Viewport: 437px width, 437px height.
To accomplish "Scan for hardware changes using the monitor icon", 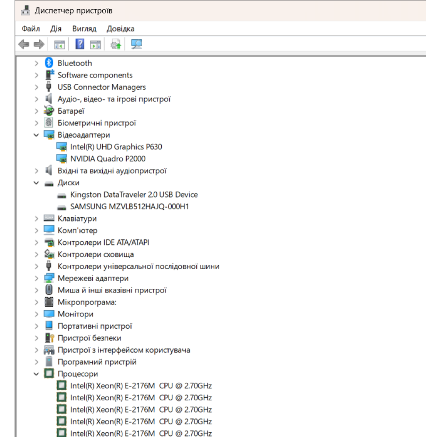I will (x=137, y=44).
